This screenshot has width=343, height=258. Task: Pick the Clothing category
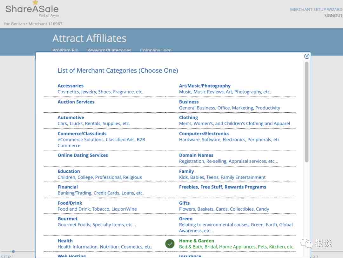188,118
